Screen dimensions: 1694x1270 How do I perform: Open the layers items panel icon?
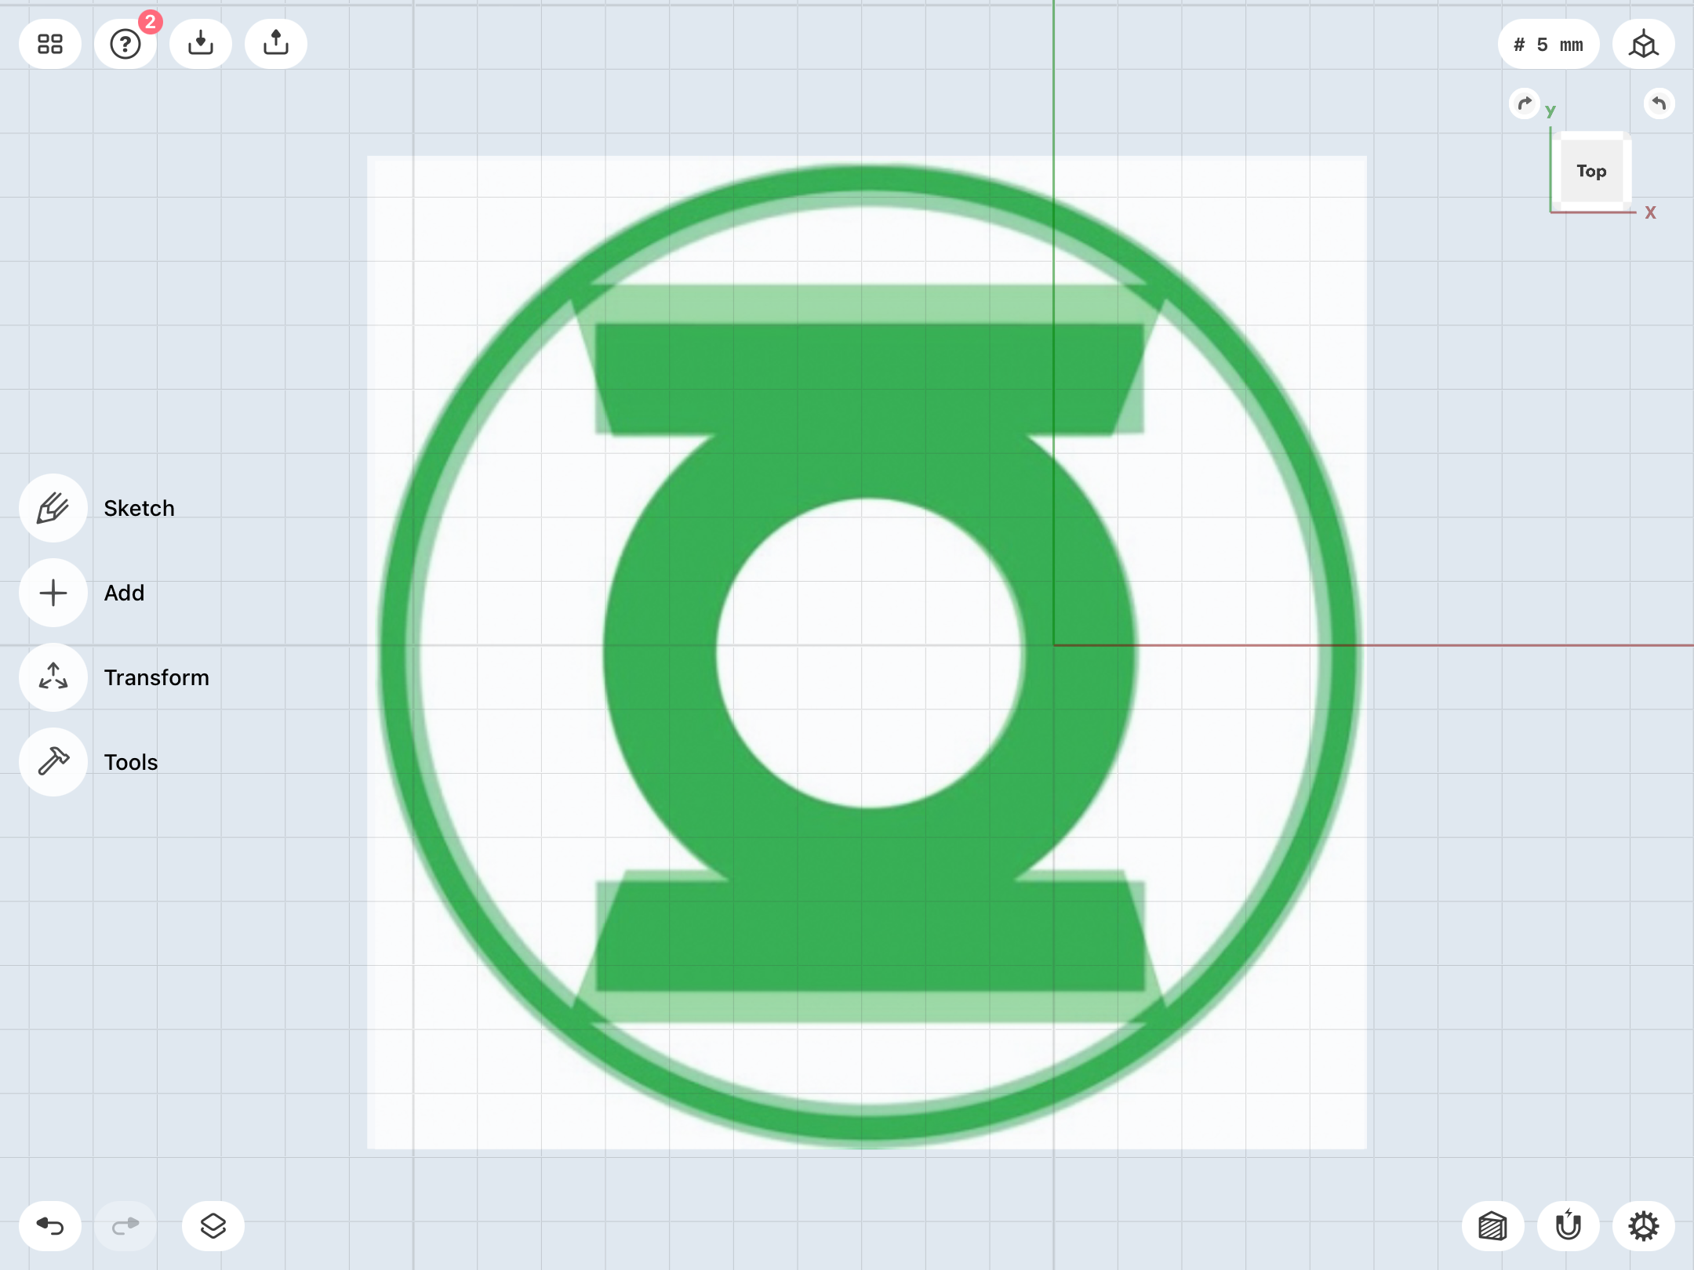(213, 1226)
